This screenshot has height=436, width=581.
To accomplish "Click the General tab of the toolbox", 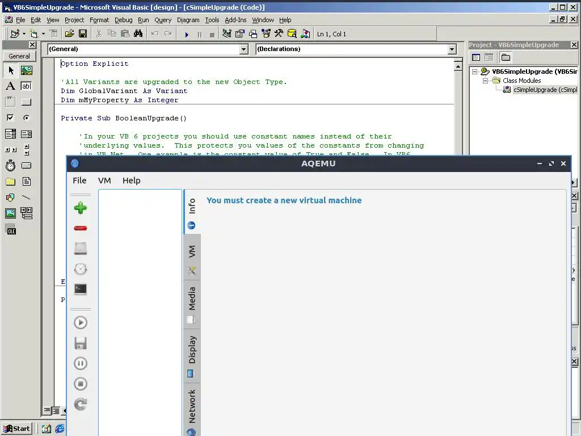I will point(19,56).
